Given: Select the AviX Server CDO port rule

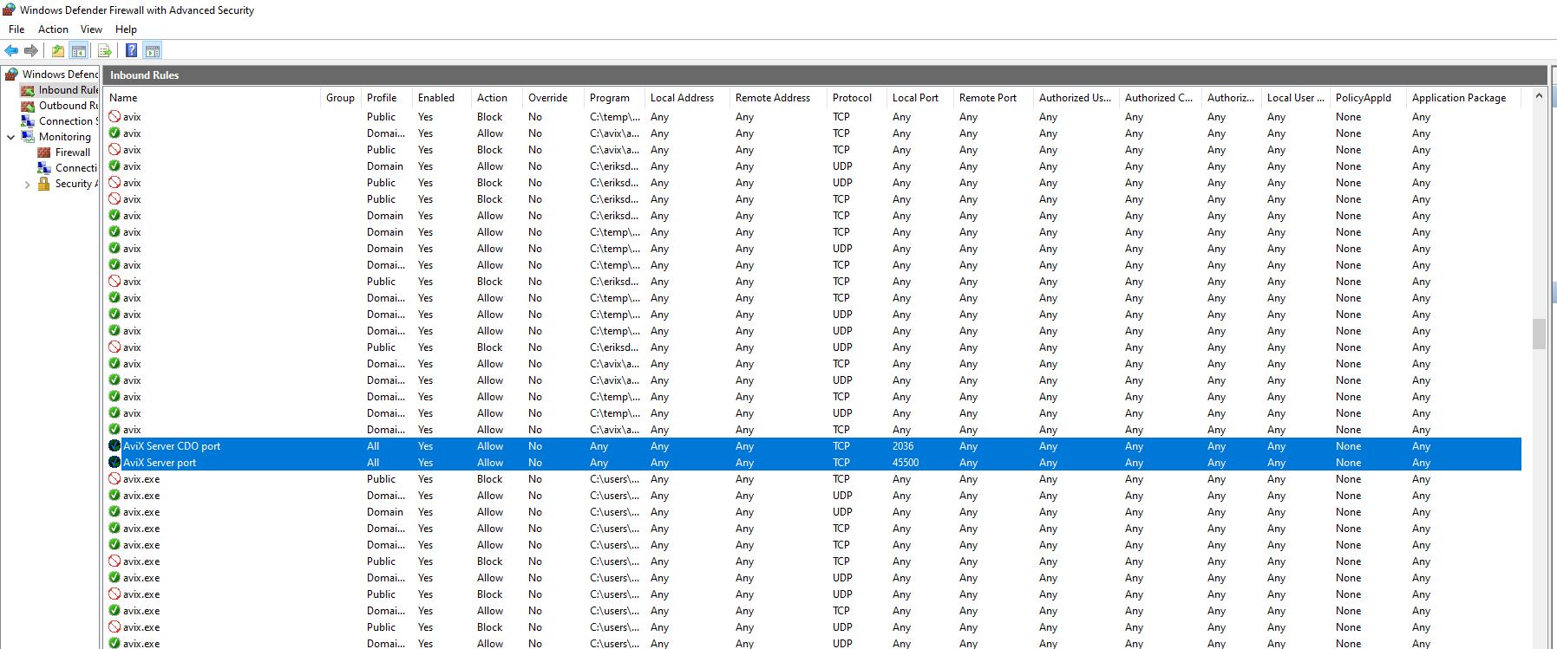Looking at the screenshot, I should click(172, 446).
